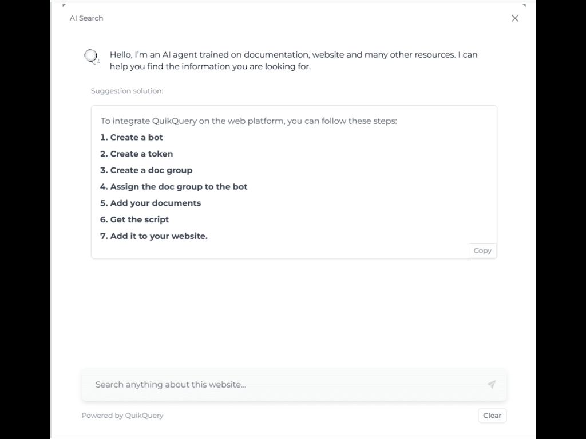Click step 7 'Add it to your website'
Image resolution: width=586 pixels, height=439 pixels.
(x=154, y=236)
